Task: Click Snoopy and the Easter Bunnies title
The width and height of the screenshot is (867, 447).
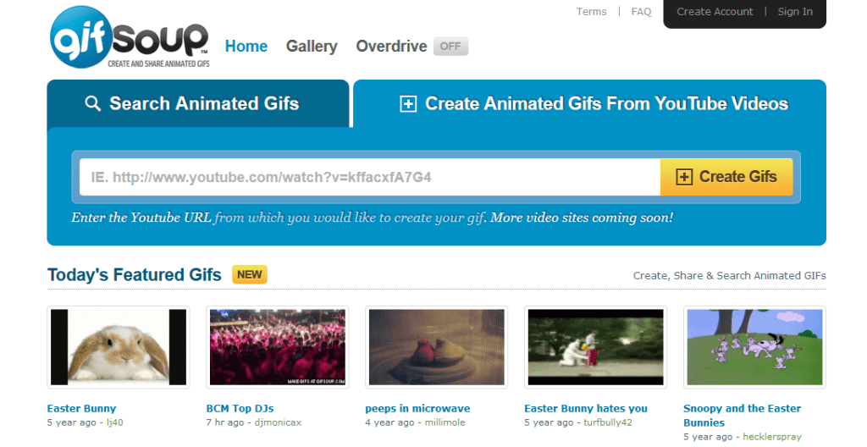Action: [742, 416]
